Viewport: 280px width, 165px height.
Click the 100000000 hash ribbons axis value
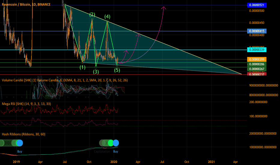point(263,147)
